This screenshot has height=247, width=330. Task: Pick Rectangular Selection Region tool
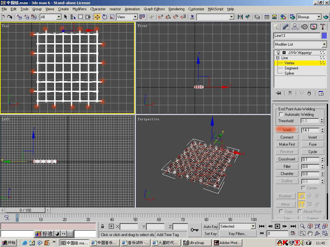pos(81,17)
